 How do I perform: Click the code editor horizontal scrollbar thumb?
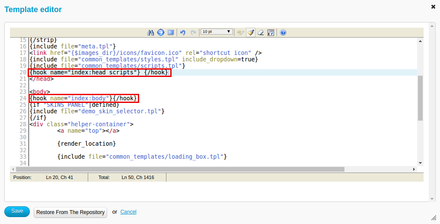click(180, 169)
